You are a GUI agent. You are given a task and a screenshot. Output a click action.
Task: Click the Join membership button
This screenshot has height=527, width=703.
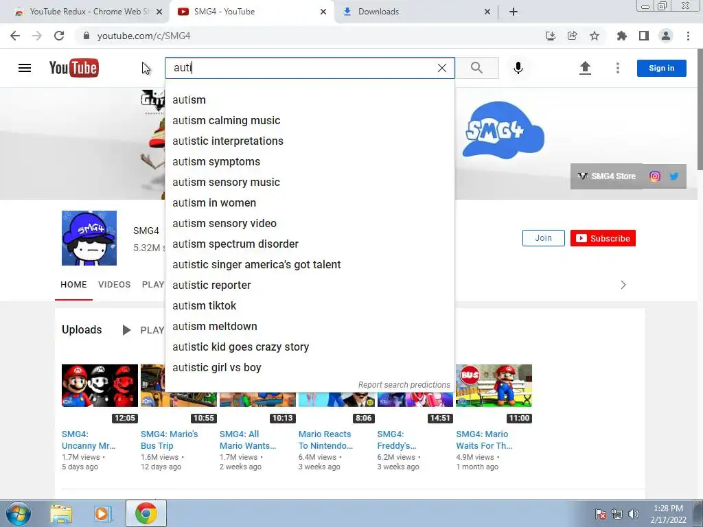coord(544,238)
